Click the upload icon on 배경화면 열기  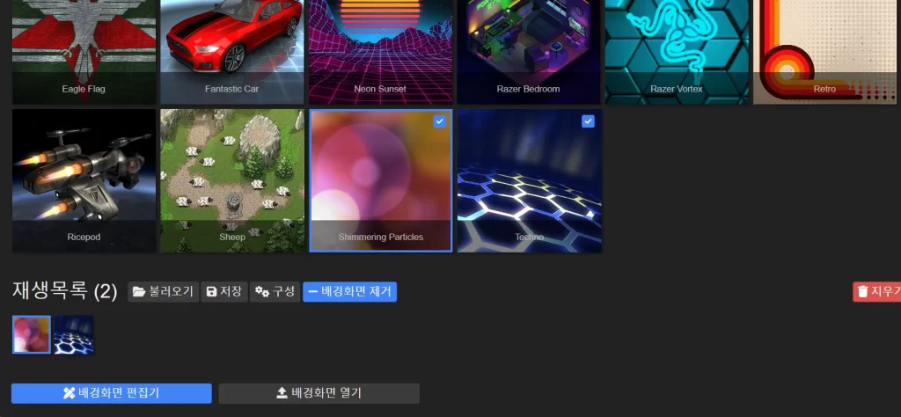tap(282, 393)
